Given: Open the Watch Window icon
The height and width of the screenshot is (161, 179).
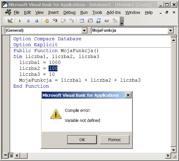Looking at the screenshot, I should pos(98,21).
